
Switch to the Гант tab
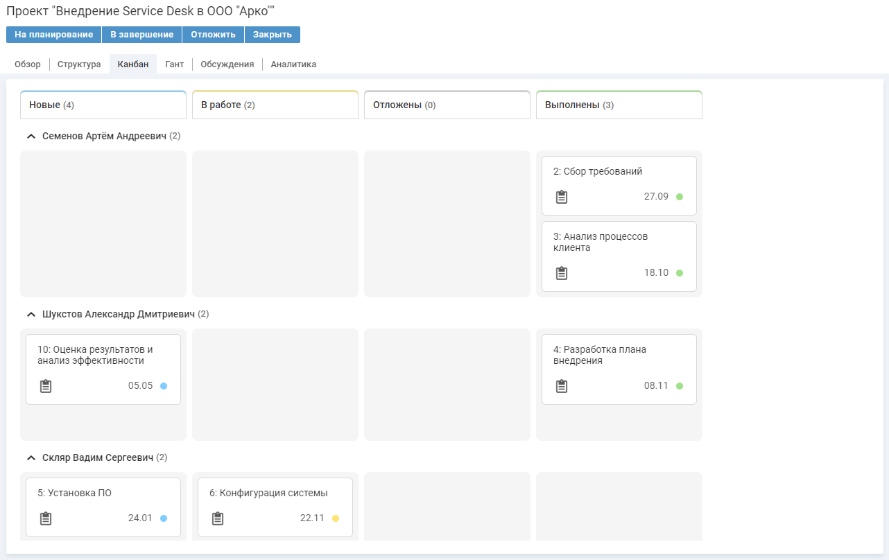tap(174, 64)
